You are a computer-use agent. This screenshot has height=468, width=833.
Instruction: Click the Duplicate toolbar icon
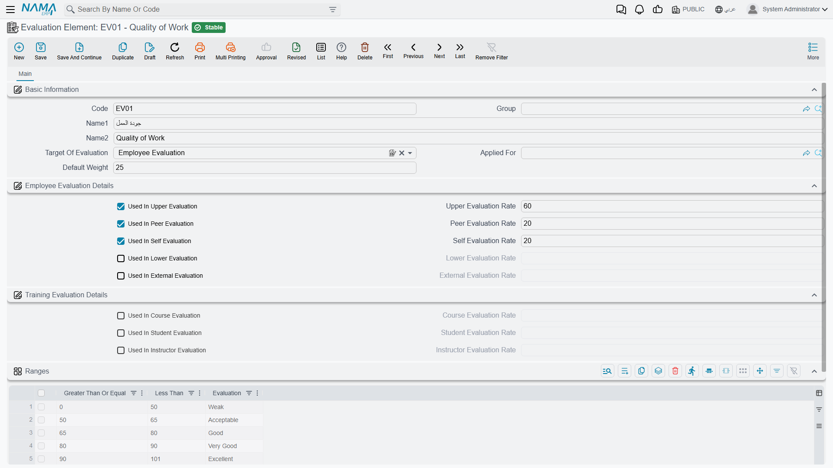point(123,47)
